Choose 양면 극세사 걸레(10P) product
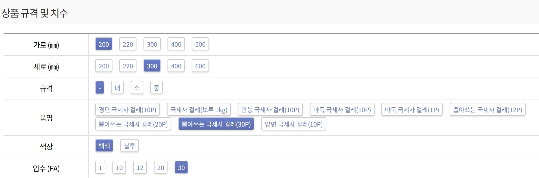The width and height of the screenshot is (539, 178). pyautogui.click(x=294, y=124)
